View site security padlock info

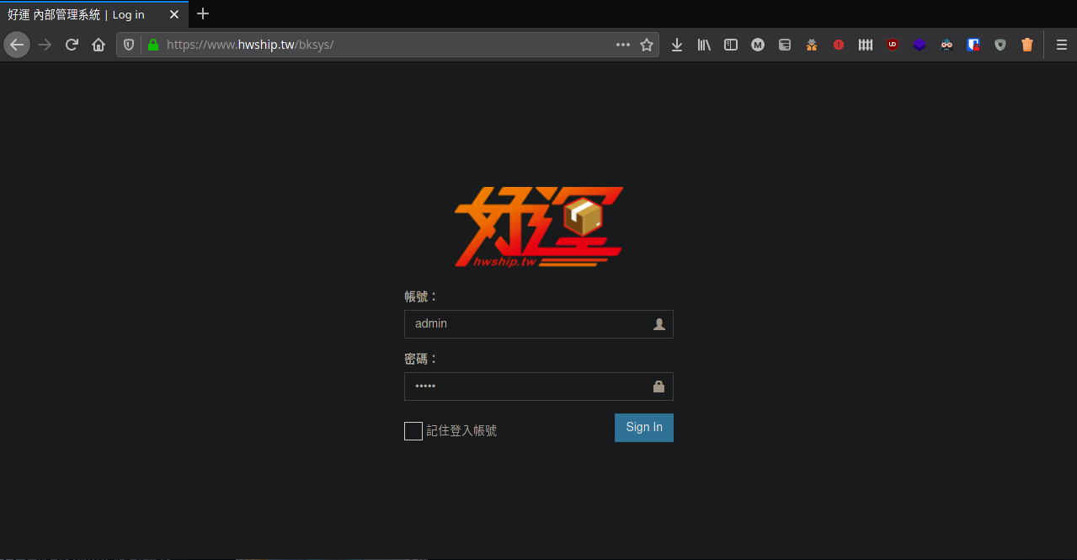click(x=152, y=45)
